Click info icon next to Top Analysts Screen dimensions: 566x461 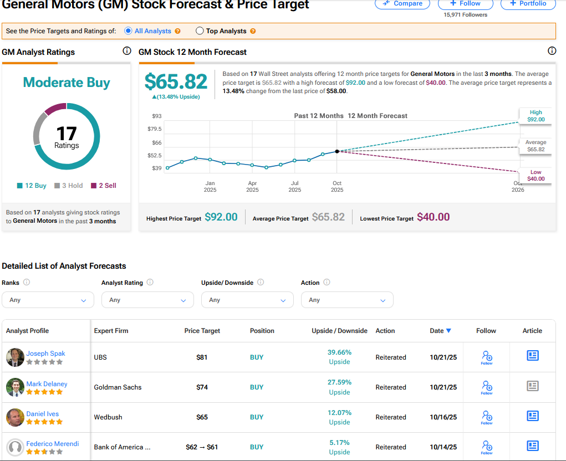(x=253, y=31)
